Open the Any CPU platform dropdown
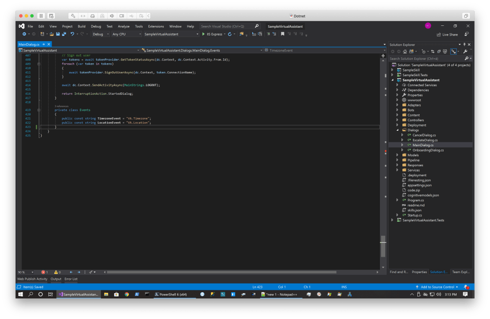The image size is (490, 319). [x=126, y=34]
